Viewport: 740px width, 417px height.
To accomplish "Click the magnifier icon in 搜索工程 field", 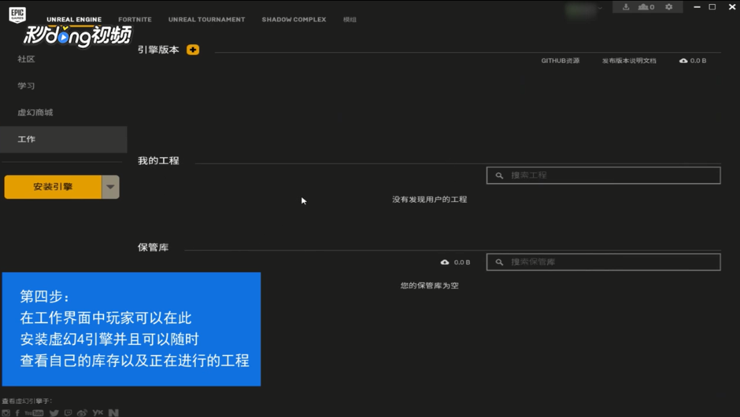I will coord(500,175).
